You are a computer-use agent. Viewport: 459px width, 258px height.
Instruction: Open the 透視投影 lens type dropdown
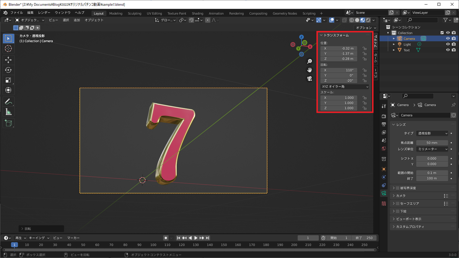(x=432, y=133)
